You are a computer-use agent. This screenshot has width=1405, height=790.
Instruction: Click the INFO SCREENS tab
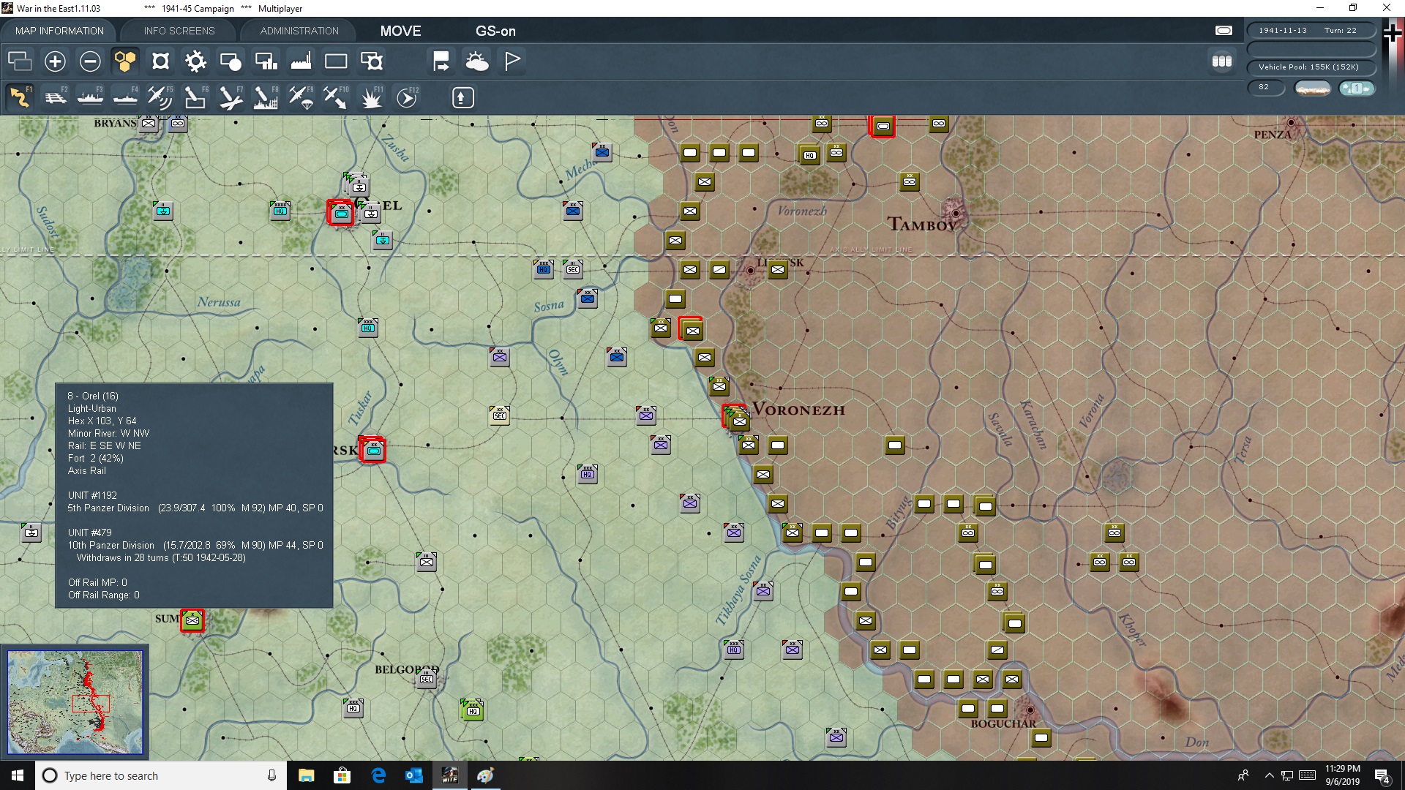[x=178, y=31]
